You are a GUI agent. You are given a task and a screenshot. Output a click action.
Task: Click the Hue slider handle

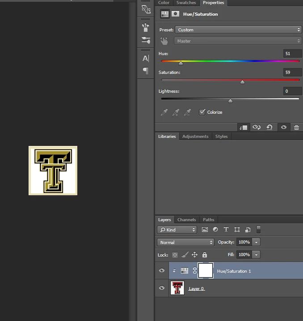(181, 63)
